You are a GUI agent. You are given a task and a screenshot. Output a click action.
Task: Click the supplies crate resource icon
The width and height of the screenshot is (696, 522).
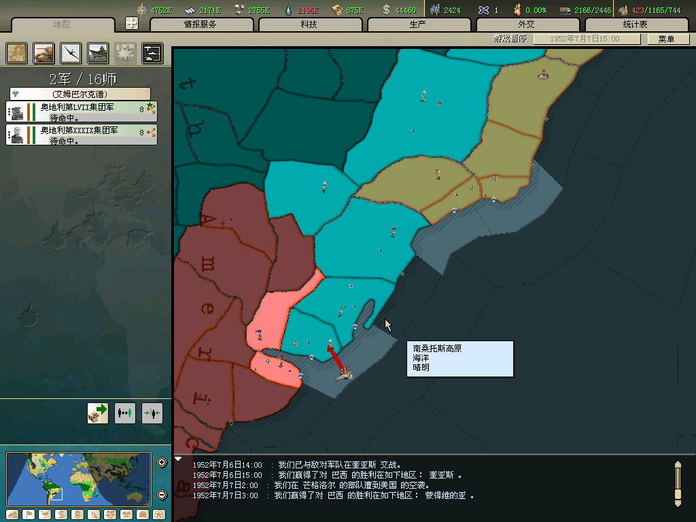pyautogui.click(x=337, y=10)
